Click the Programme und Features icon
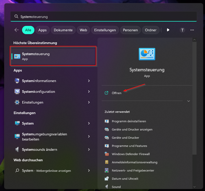Screen dimensions: 205x191 pos(107,146)
